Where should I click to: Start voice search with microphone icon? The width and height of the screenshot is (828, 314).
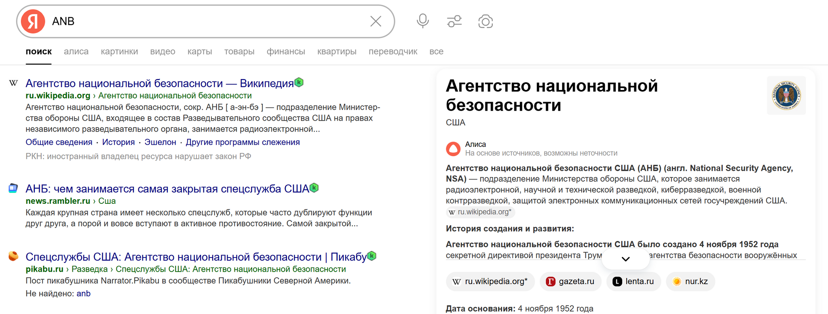(422, 21)
